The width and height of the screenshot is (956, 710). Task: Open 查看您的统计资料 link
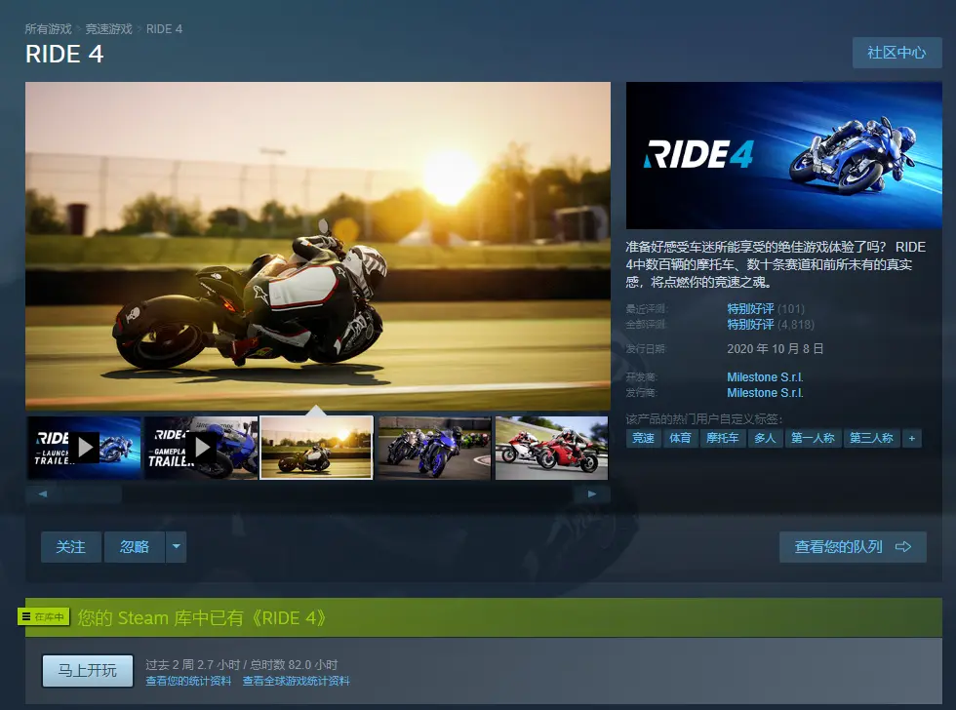(x=188, y=682)
